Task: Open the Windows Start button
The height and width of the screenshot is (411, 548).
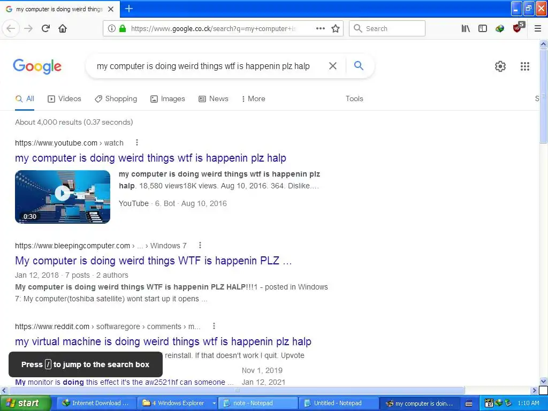Action: point(26,404)
